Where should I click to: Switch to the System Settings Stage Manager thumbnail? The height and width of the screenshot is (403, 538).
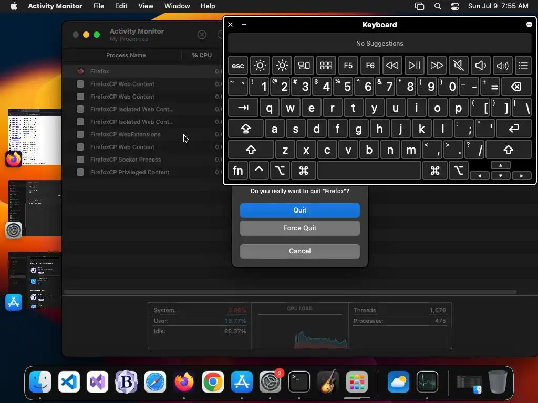click(35, 208)
